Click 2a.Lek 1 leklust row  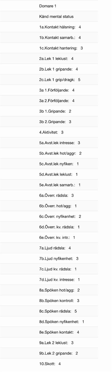[49, 59]
